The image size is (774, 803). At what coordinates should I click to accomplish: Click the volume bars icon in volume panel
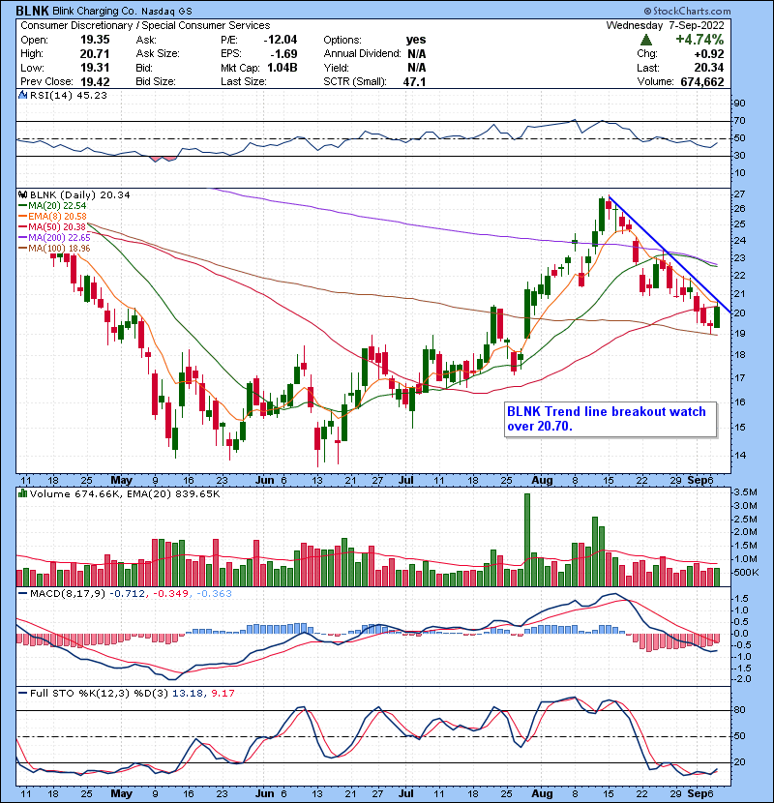(x=22, y=493)
